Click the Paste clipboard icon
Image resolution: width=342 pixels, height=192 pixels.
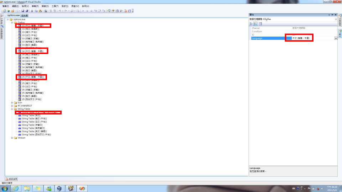[x=40, y=11]
